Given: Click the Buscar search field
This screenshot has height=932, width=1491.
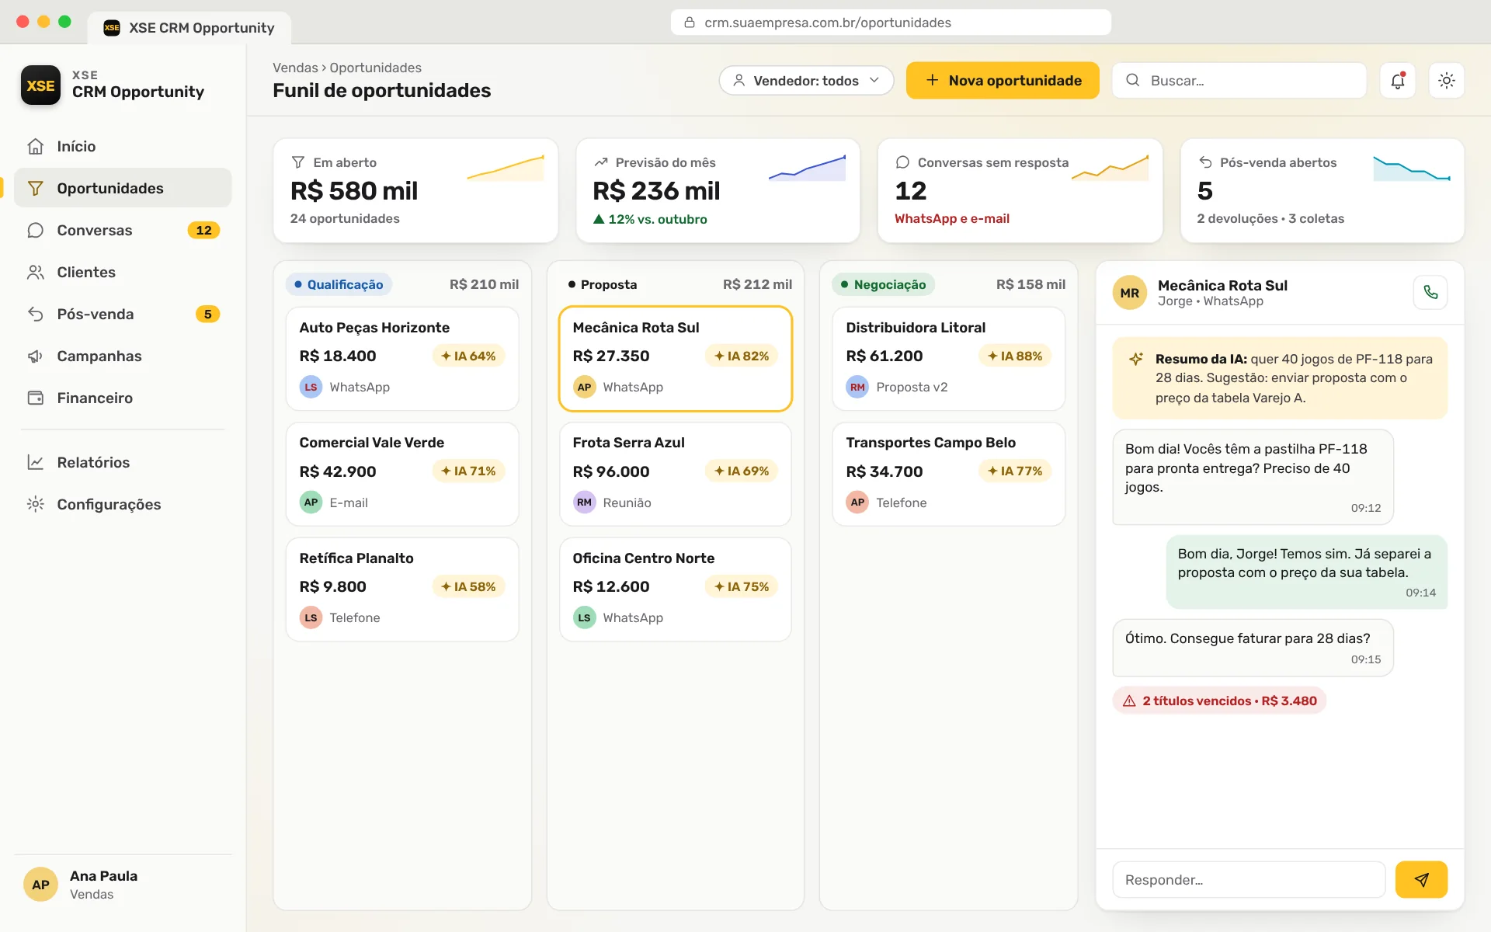Looking at the screenshot, I should click(x=1239, y=80).
